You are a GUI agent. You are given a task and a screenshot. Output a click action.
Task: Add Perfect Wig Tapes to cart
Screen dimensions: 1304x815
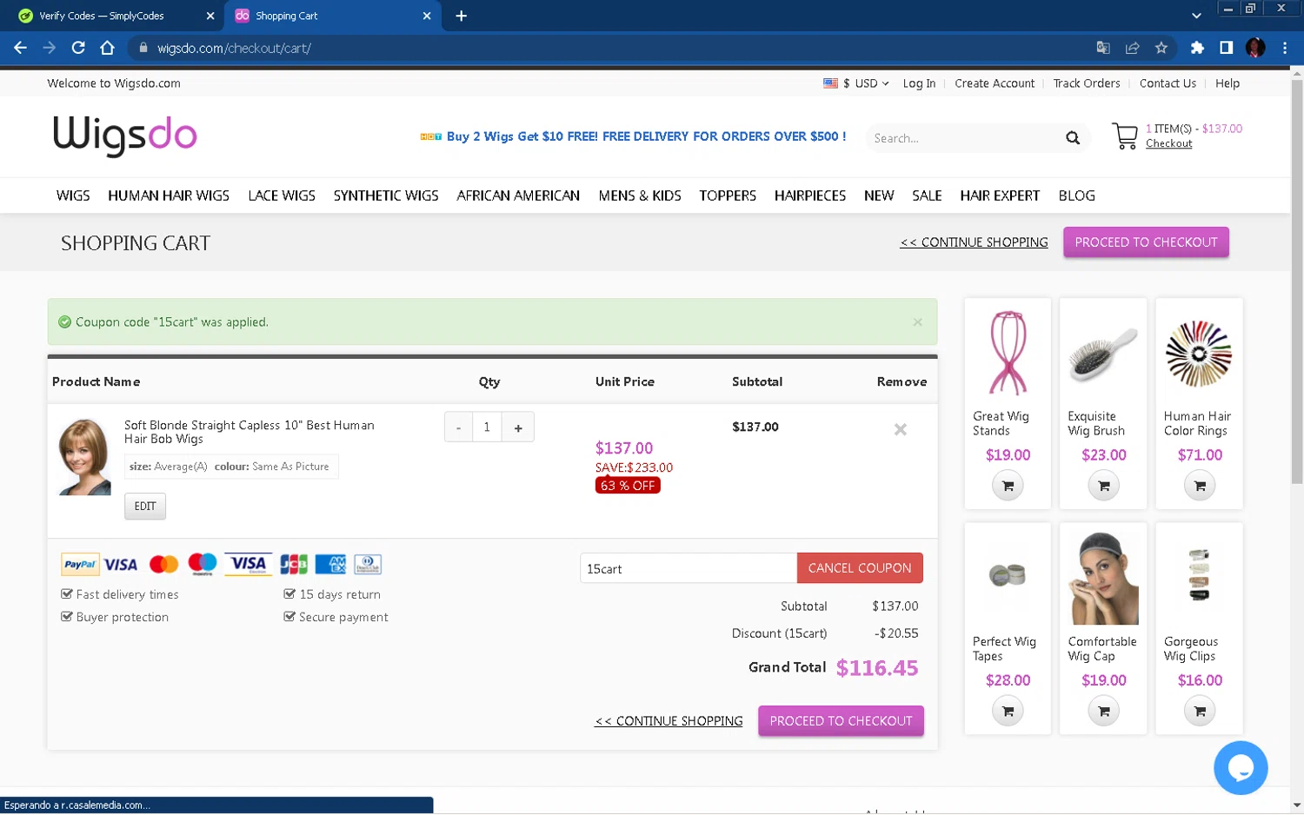pos(1008,711)
